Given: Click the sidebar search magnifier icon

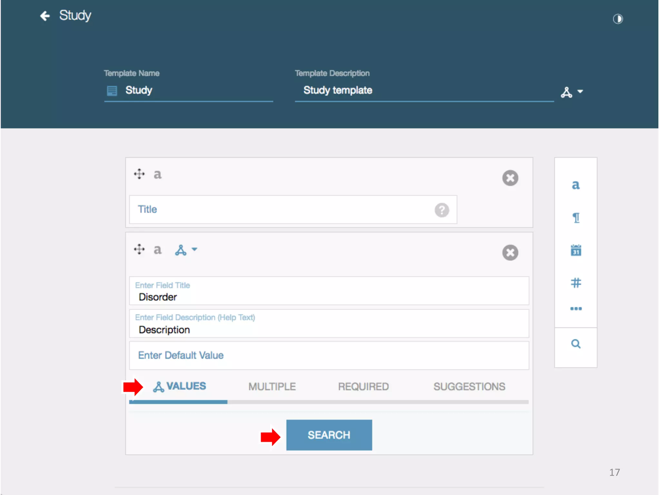Looking at the screenshot, I should (576, 344).
